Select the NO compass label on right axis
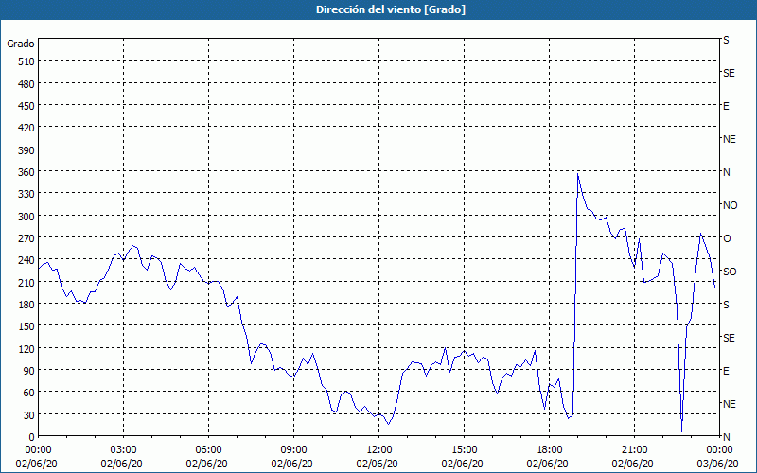 click(x=730, y=205)
